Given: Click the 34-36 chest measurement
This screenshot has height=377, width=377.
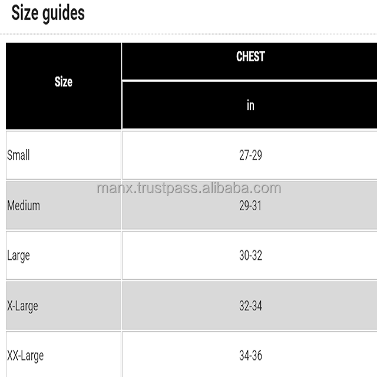Looking at the screenshot, I should (250, 356).
